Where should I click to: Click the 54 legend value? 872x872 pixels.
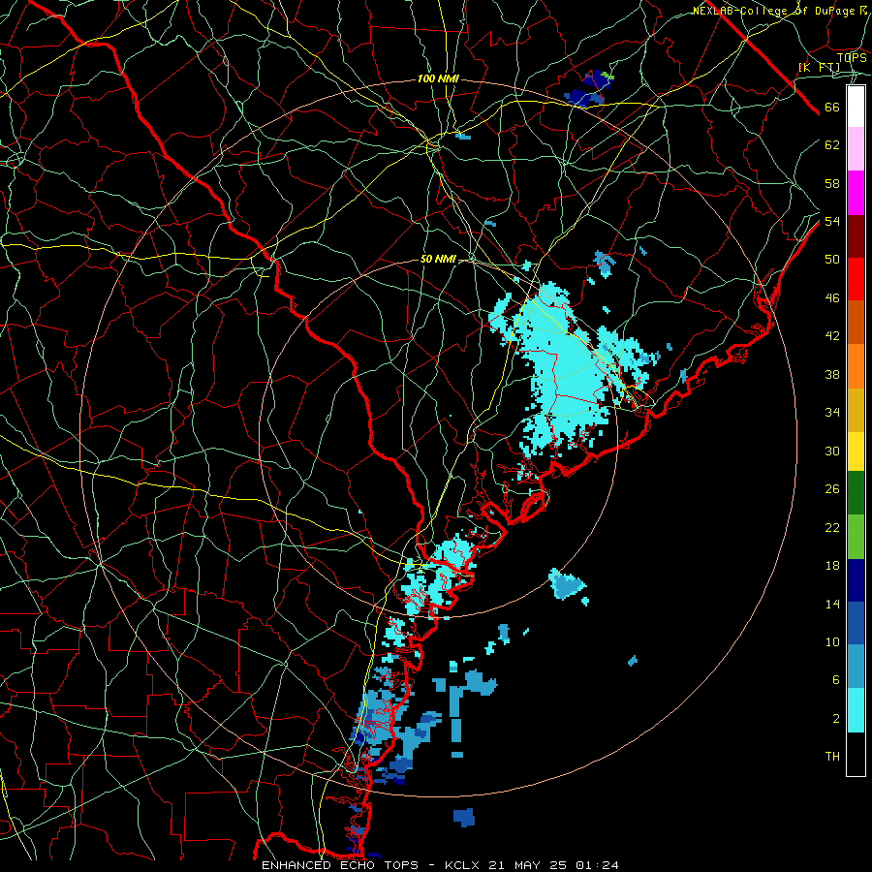point(832,221)
